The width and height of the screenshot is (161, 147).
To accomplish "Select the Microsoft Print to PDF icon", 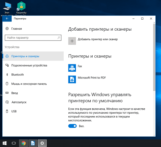I will point(72,79).
